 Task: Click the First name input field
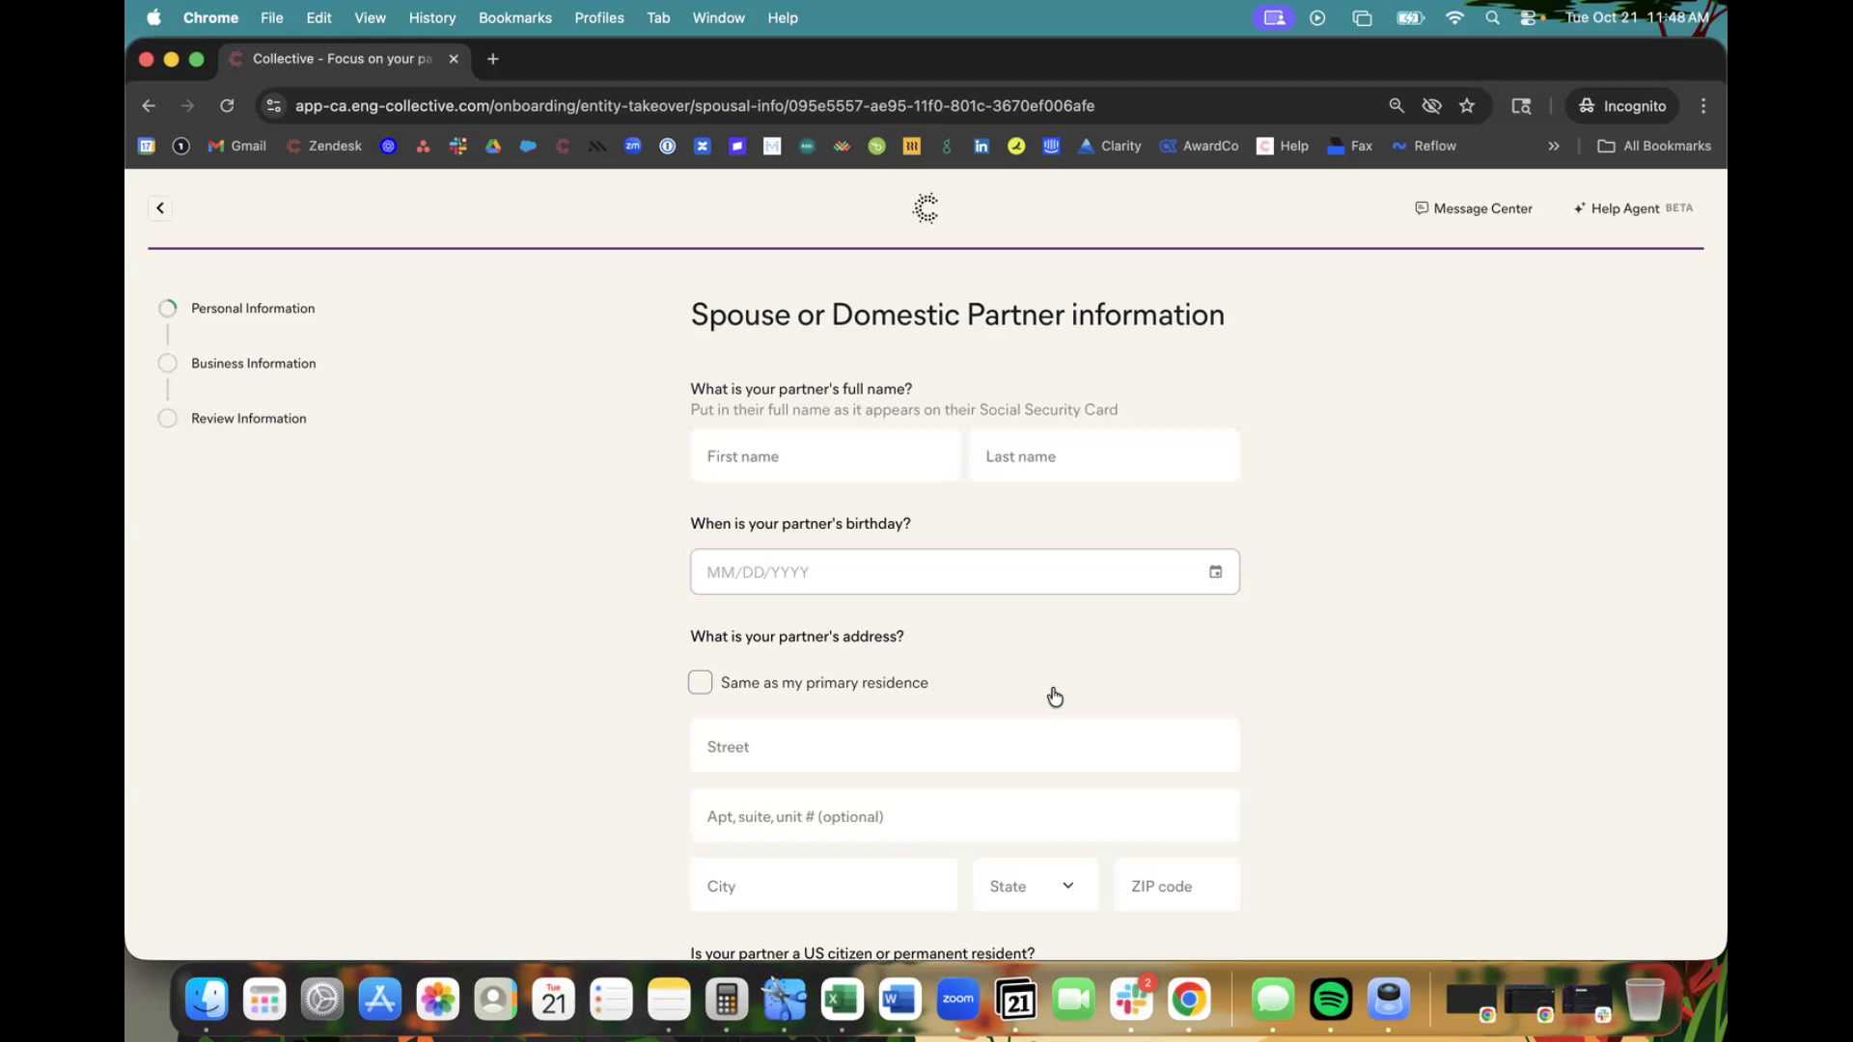coord(825,456)
